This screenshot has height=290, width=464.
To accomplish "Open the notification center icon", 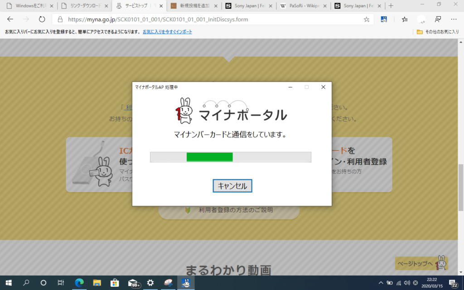I will (x=453, y=283).
